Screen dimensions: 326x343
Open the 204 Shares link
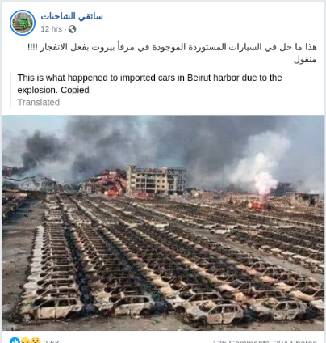pos(295,341)
